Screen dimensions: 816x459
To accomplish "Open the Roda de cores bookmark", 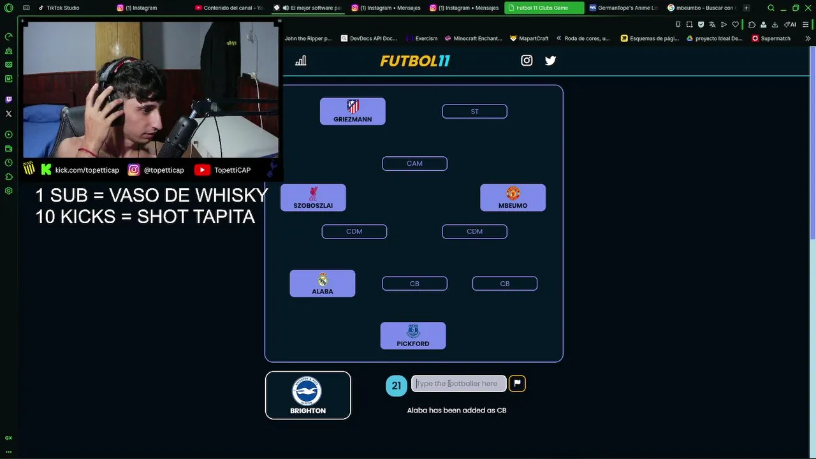I will click(582, 38).
